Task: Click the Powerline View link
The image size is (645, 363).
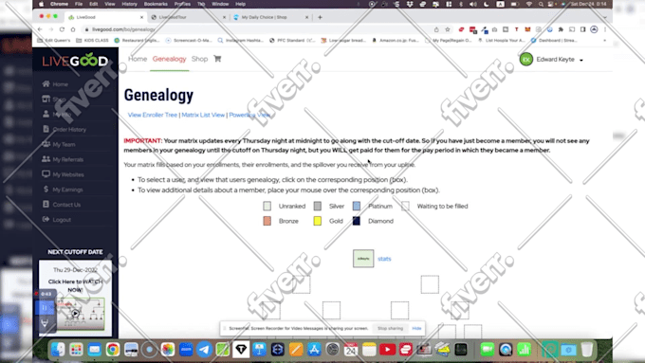Action: pos(249,115)
